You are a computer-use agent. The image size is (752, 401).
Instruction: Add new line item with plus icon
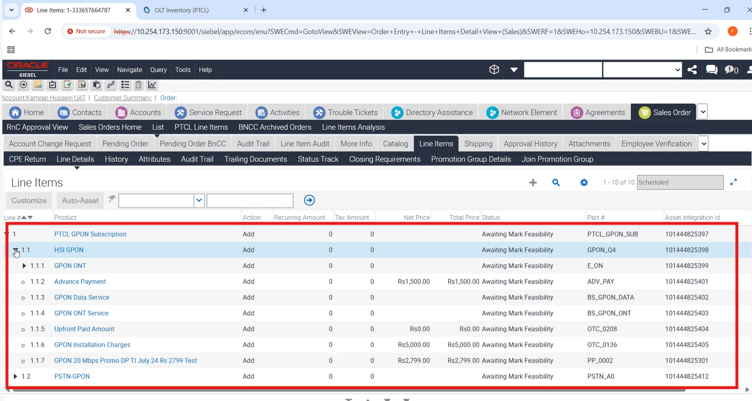click(533, 182)
